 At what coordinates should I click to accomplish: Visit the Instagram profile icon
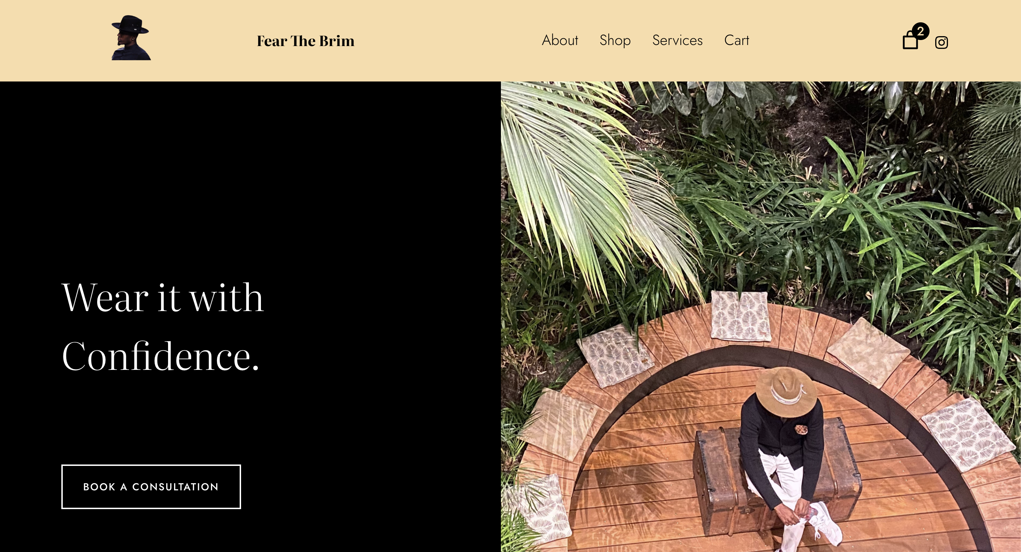(941, 43)
